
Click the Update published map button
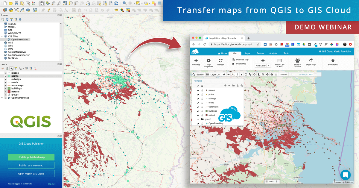[x=31, y=157]
